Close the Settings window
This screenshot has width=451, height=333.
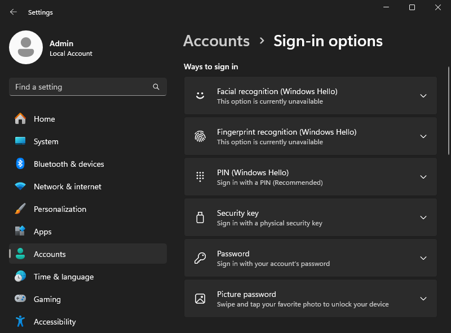click(x=438, y=7)
